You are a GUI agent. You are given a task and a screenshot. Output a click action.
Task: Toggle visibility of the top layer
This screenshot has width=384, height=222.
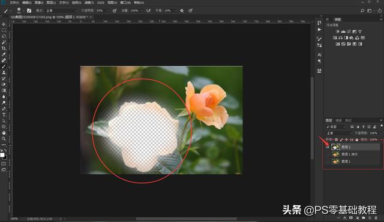click(328, 147)
